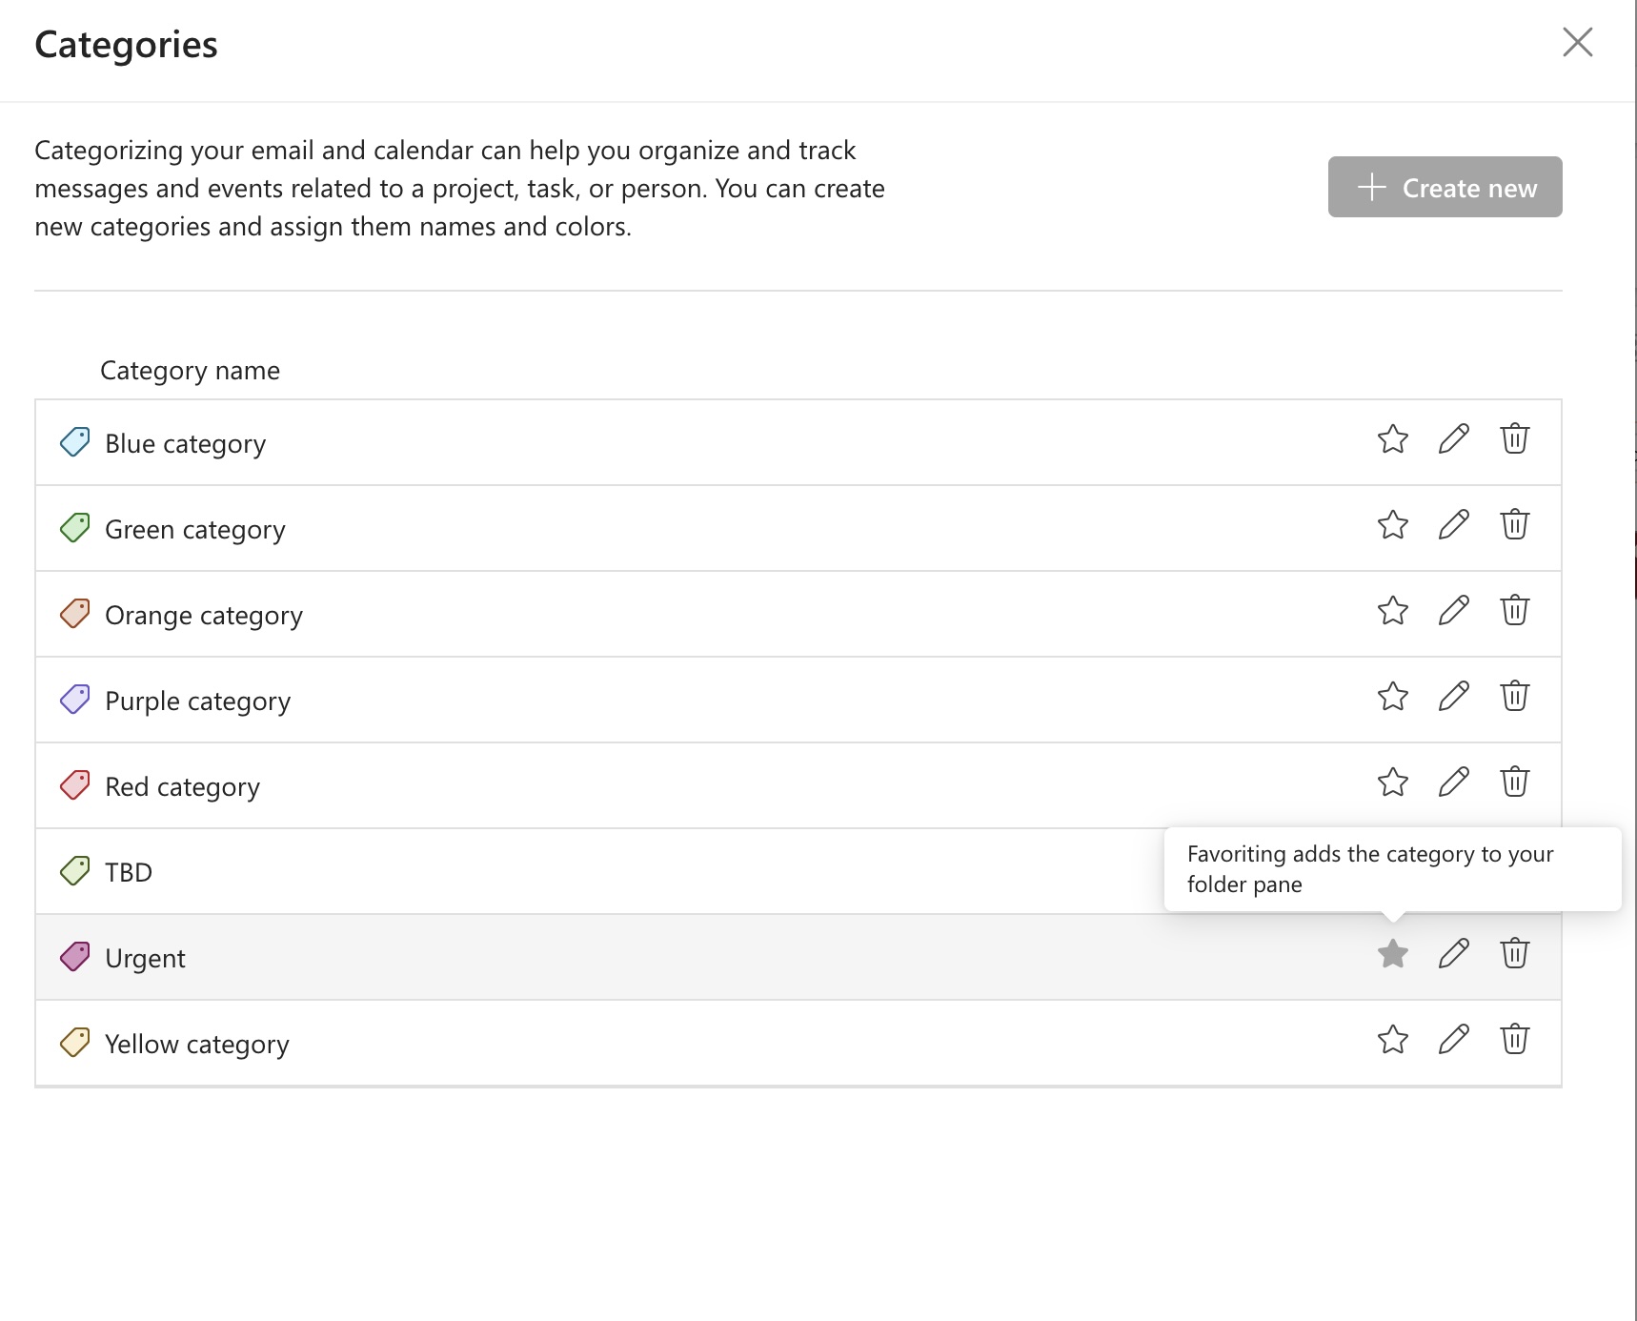
Task: Click the Category name column header
Action: click(x=190, y=371)
